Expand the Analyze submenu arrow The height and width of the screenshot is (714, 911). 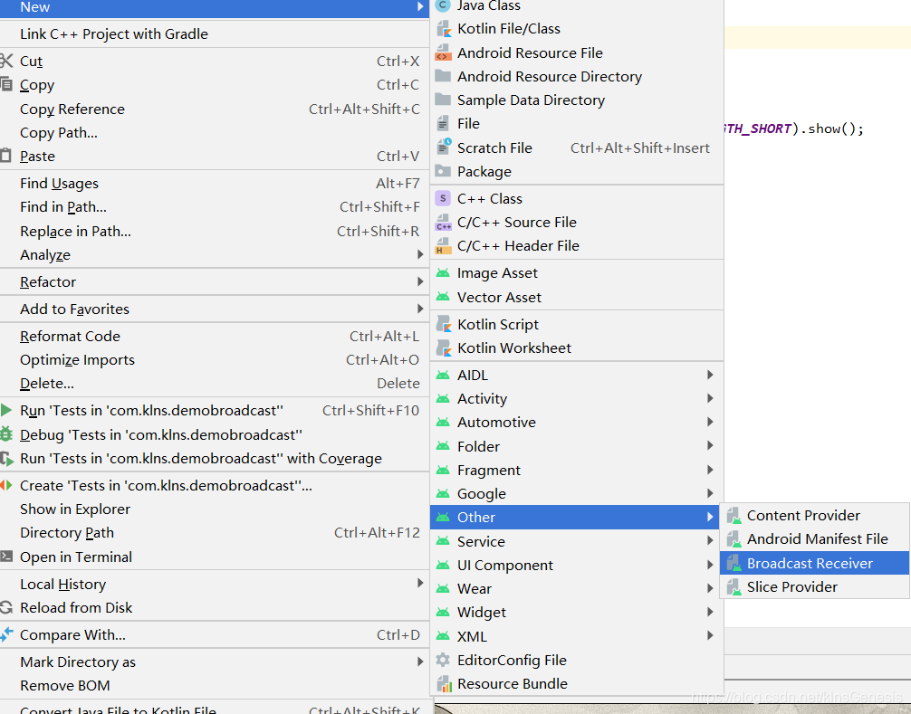[x=420, y=254]
